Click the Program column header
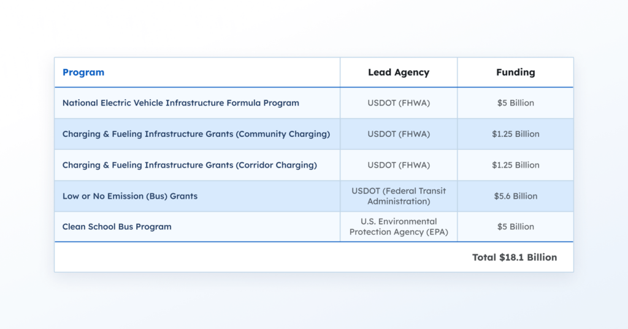 83,72
